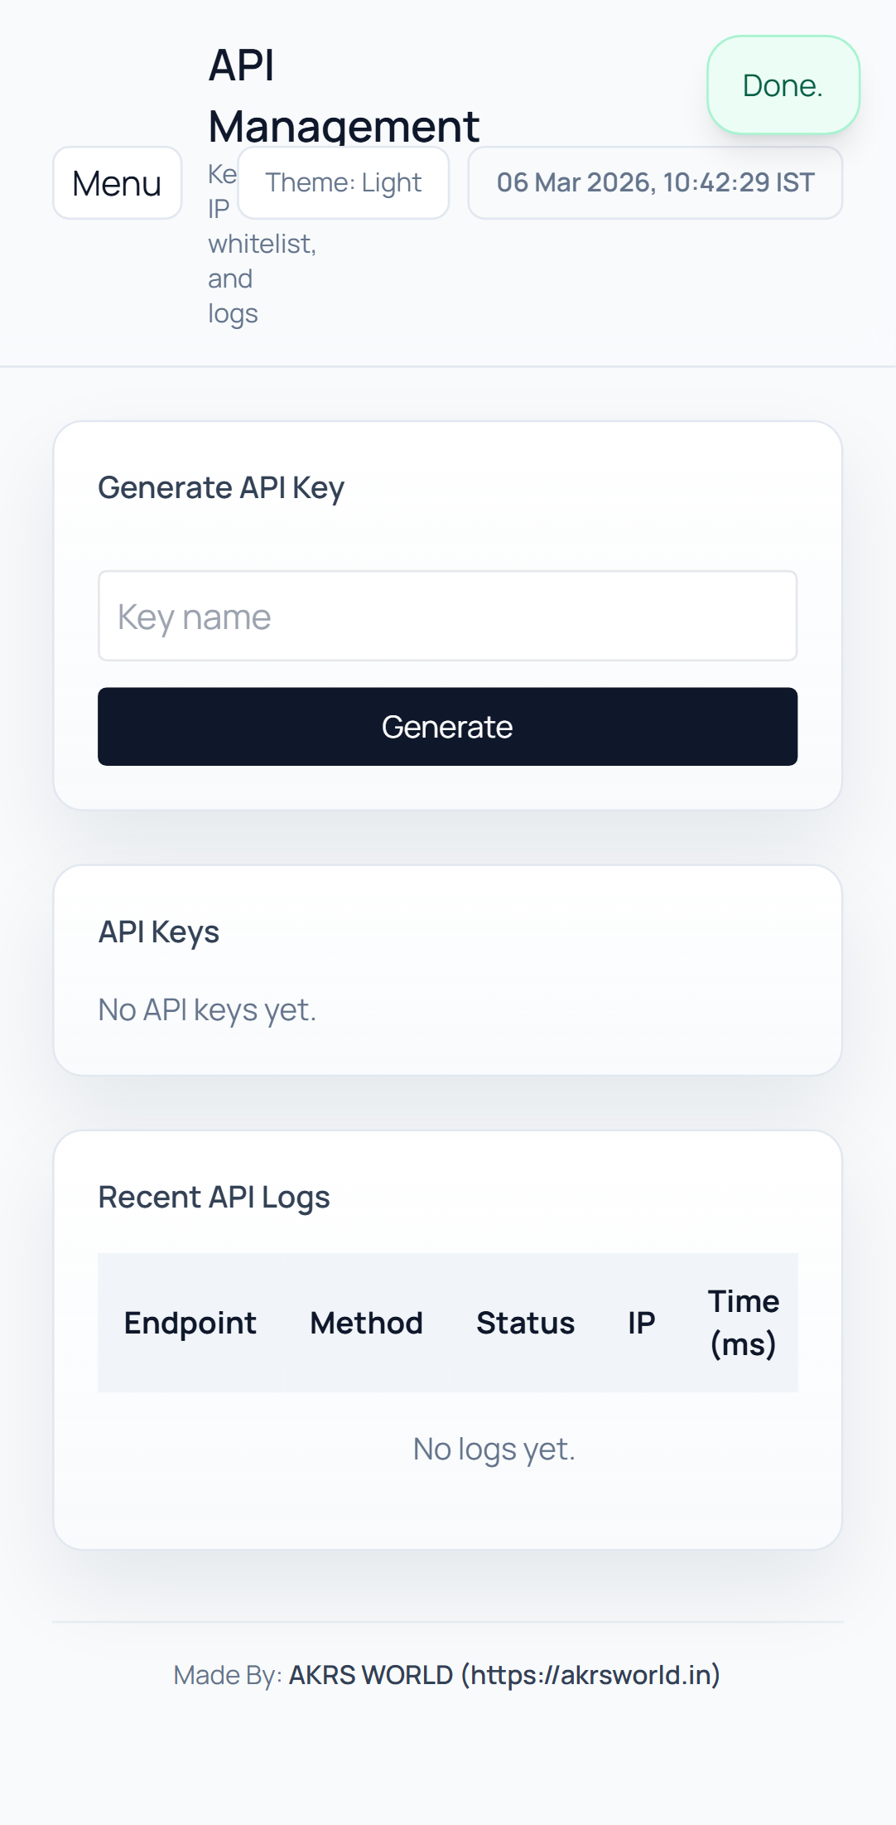
Task: Select the Endpoint column header
Action: point(190,1323)
